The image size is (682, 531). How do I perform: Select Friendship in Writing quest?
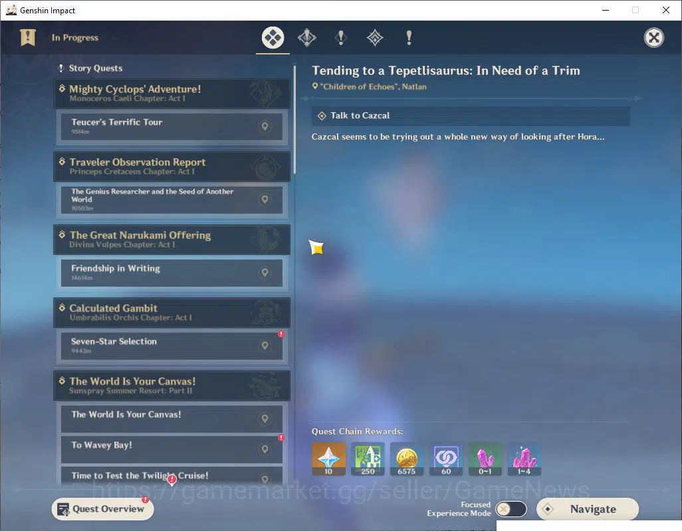pyautogui.click(x=171, y=272)
